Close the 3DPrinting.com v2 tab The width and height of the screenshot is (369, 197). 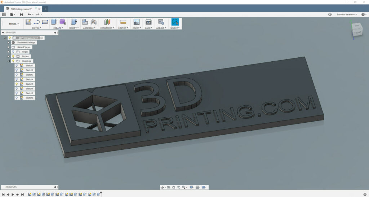pos(39,9)
